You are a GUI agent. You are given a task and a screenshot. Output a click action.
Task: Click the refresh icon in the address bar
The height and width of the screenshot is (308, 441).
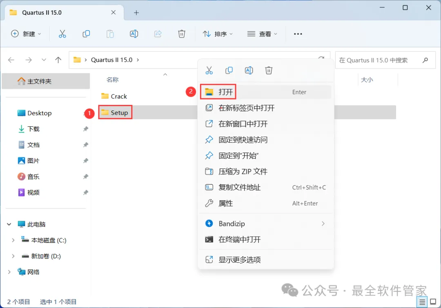coord(321,58)
